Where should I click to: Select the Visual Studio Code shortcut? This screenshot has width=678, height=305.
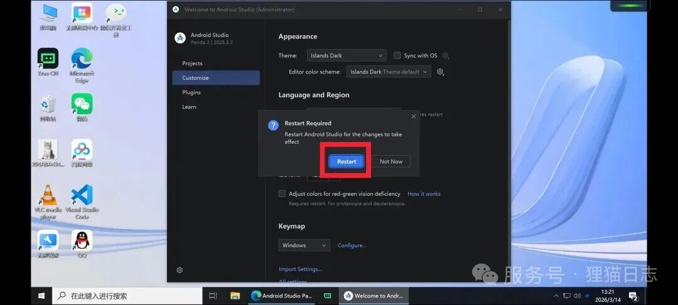click(82, 201)
